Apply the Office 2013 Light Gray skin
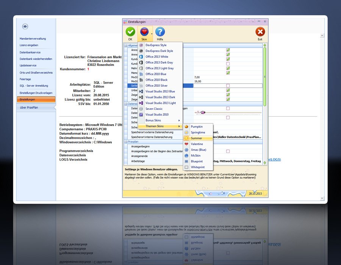 pyautogui.click(x=160, y=68)
